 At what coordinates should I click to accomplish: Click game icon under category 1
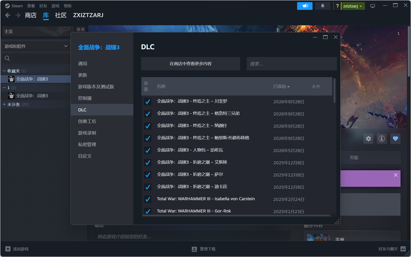point(11,96)
